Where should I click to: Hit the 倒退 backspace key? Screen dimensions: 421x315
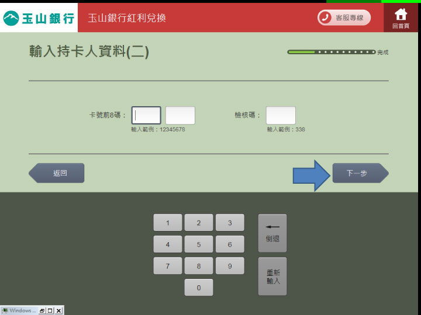tap(272, 233)
